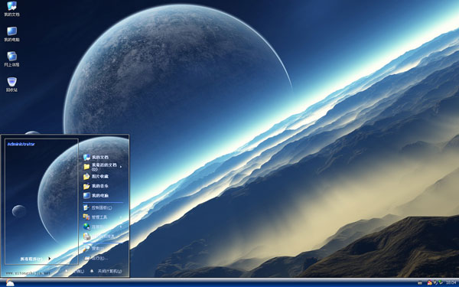Expand the 管理工具 submenu arrow
Viewport: 459px width, 287px height.
pos(121,217)
